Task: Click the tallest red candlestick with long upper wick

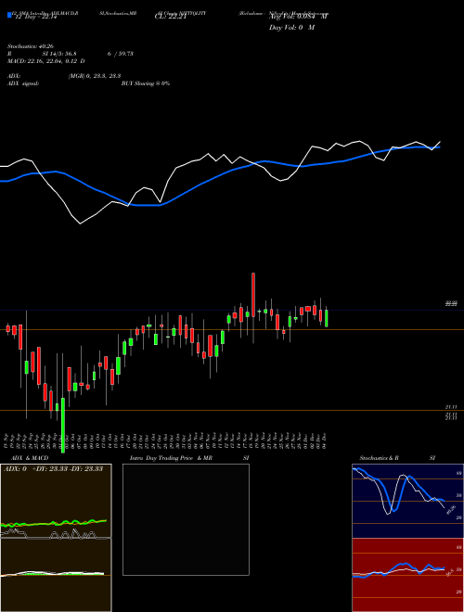Action: [253, 295]
